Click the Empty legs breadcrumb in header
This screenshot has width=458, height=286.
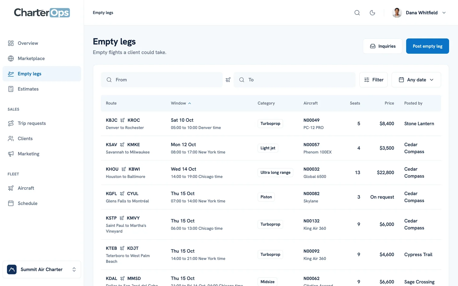[103, 13]
